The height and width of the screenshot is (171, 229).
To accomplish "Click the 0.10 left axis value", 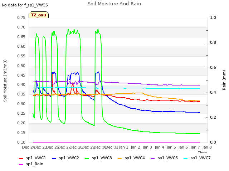I will (x=21, y=142).
